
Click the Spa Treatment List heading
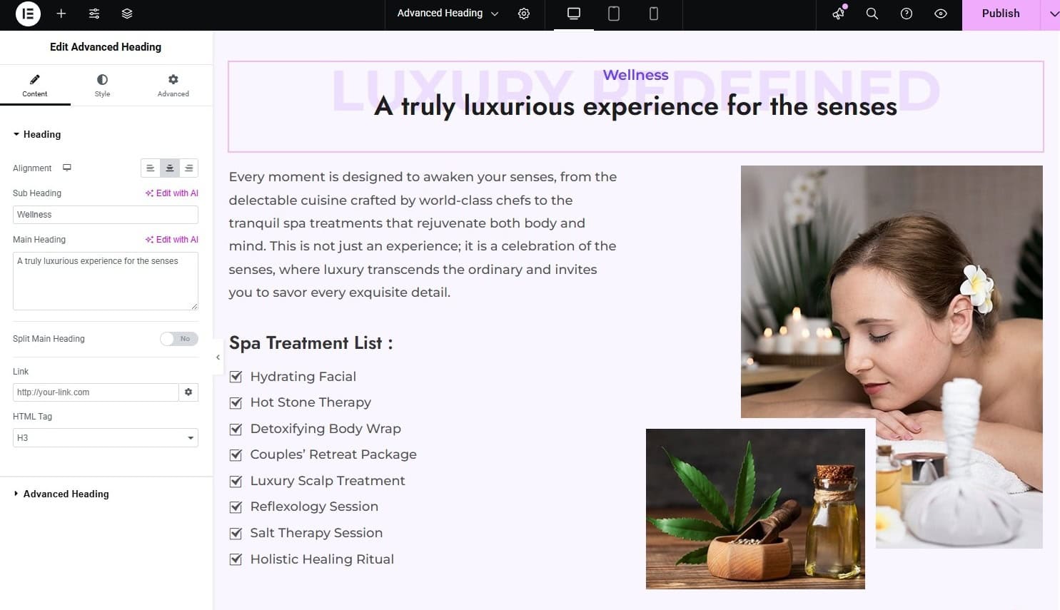click(311, 343)
